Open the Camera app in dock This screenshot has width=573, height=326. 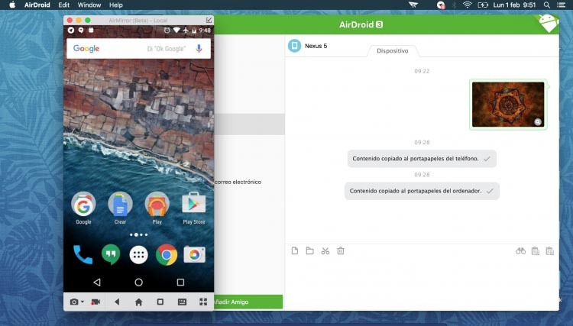(194, 254)
